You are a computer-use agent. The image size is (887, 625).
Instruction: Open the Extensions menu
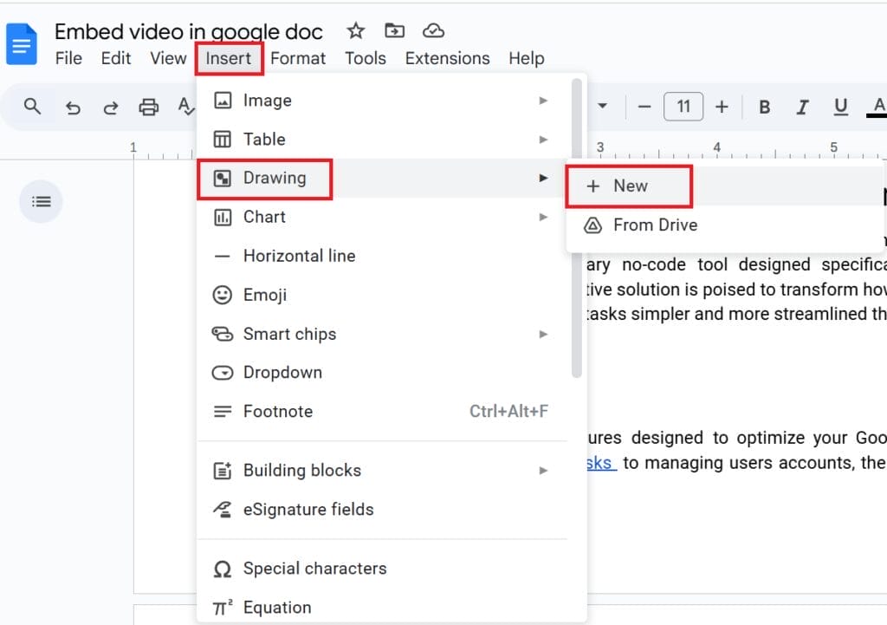[x=447, y=58]
